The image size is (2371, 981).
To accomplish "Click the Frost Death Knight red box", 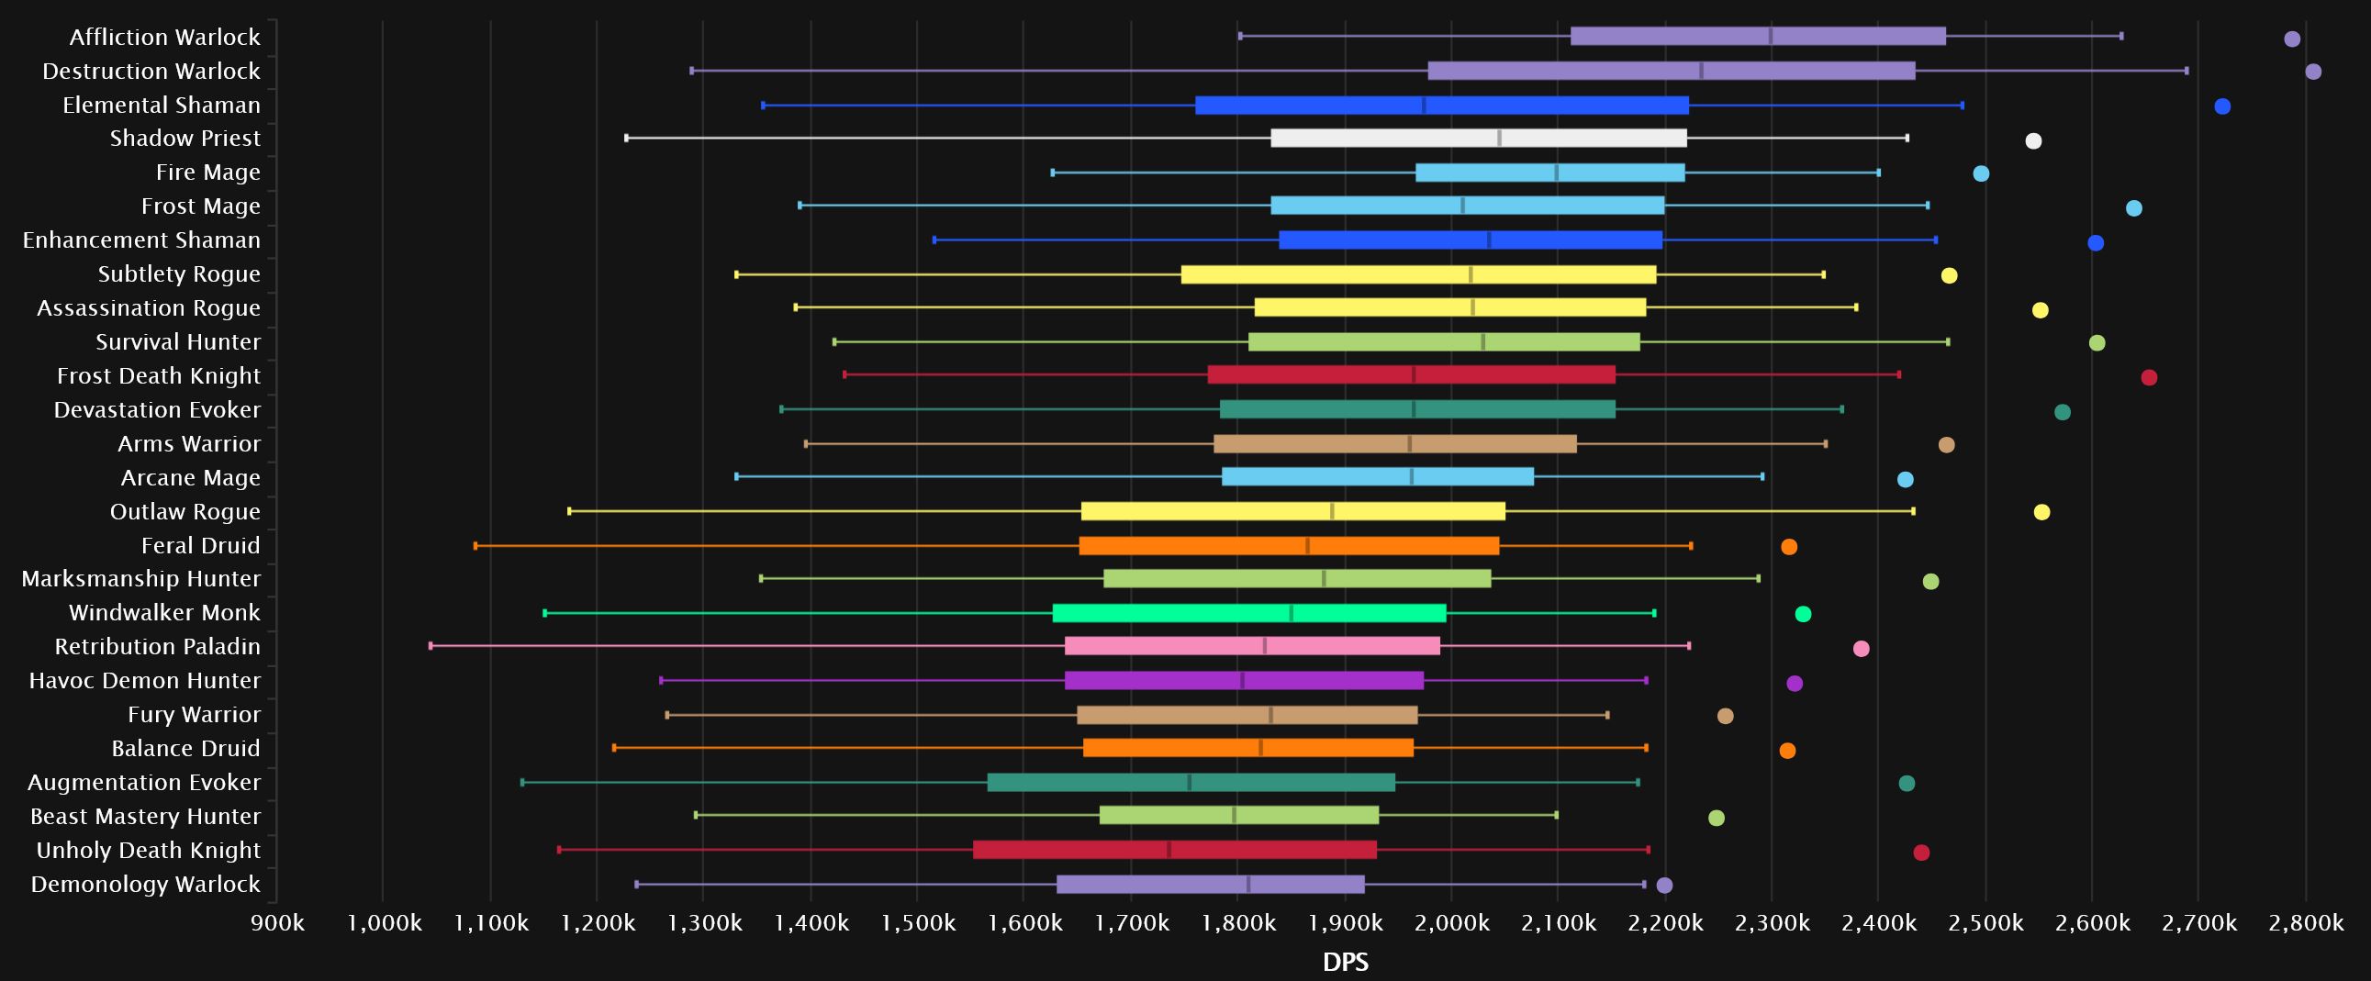I will tap(1411, 374).
